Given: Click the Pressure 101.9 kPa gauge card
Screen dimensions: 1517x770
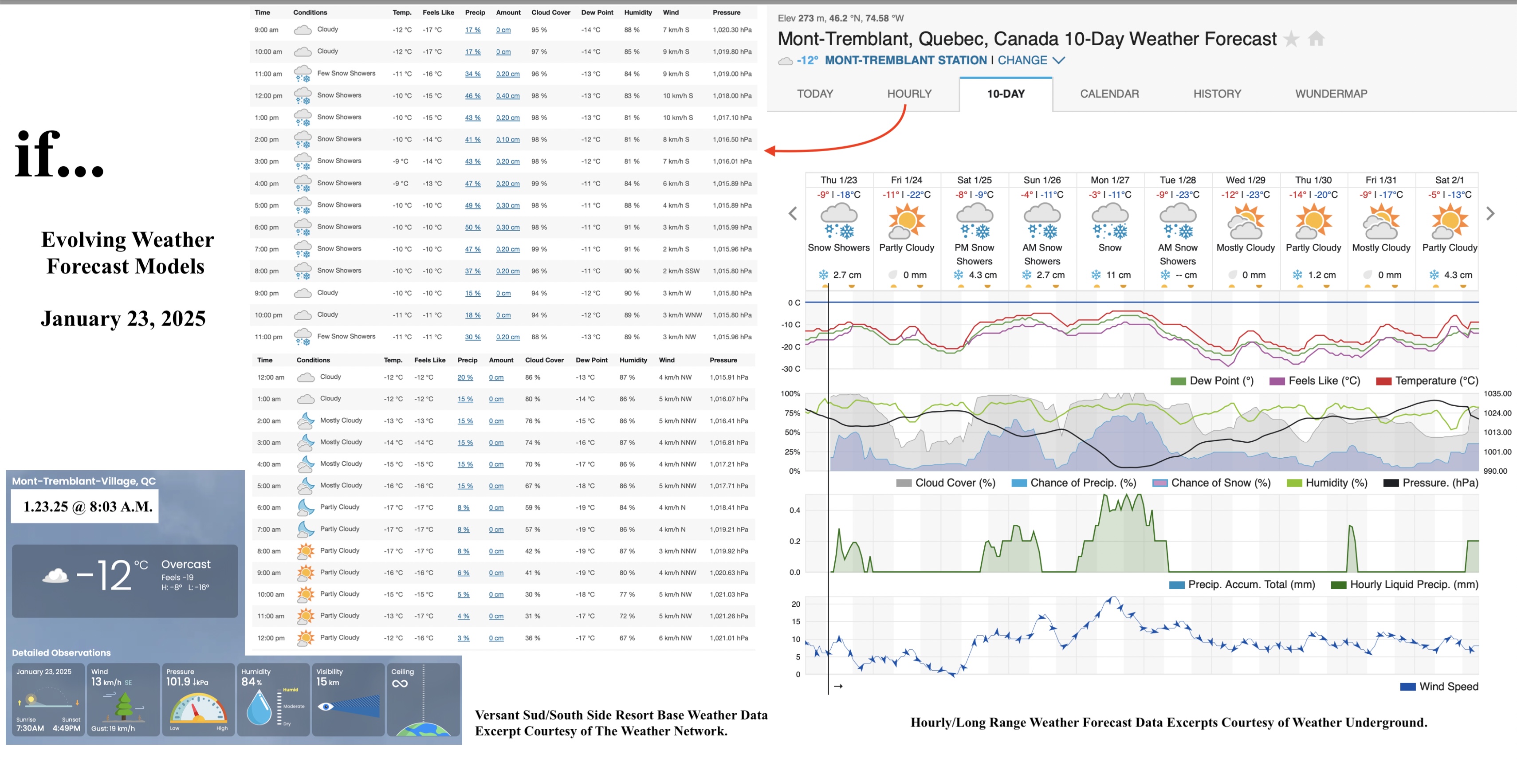Looking at the screenshot, I should 198,700.
